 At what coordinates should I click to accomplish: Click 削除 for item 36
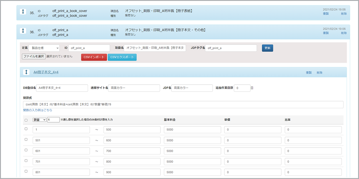pyautogui.click(x=344, y=33)
